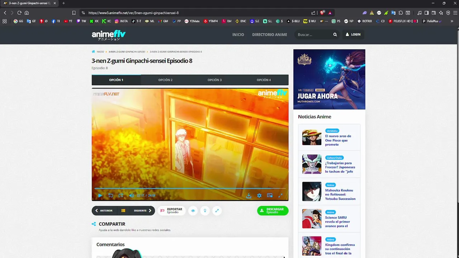Screen dimensions: 459x258
Task: Click the browser back arrow
Action: pyautogui.click(x=5, y=13)
